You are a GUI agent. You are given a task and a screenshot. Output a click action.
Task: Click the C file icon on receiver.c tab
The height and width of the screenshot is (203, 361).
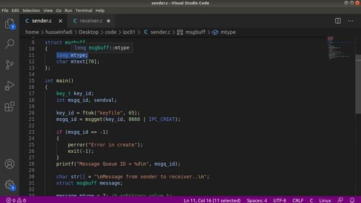(x=75, y=21)
